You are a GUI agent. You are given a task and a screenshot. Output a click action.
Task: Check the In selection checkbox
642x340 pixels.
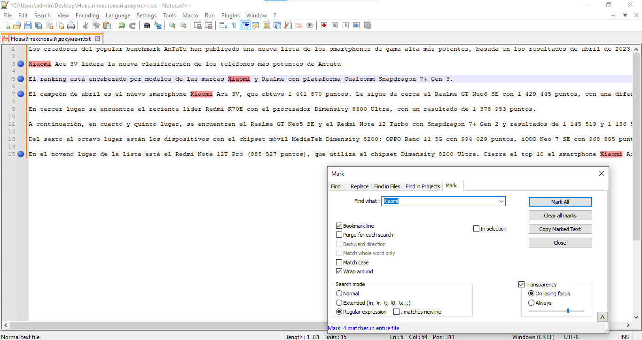pos(476,229)
